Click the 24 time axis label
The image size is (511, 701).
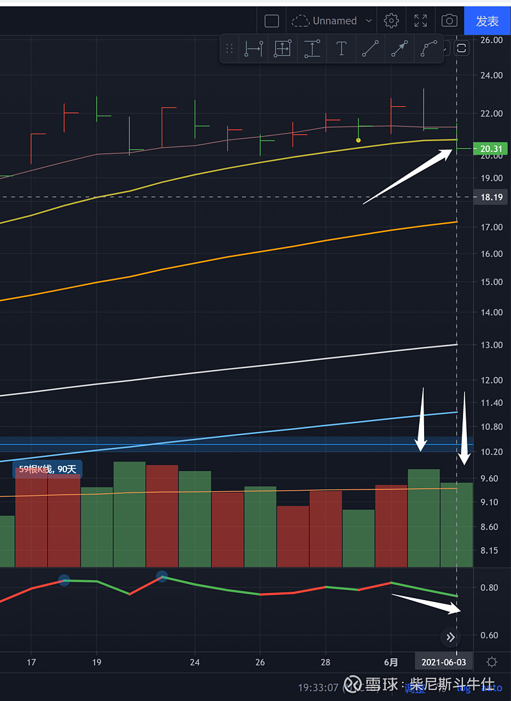click(x=194, y=662)
